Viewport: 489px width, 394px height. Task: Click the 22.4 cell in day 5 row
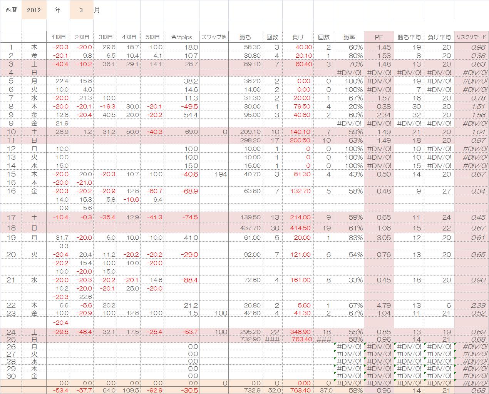(58, 81)
